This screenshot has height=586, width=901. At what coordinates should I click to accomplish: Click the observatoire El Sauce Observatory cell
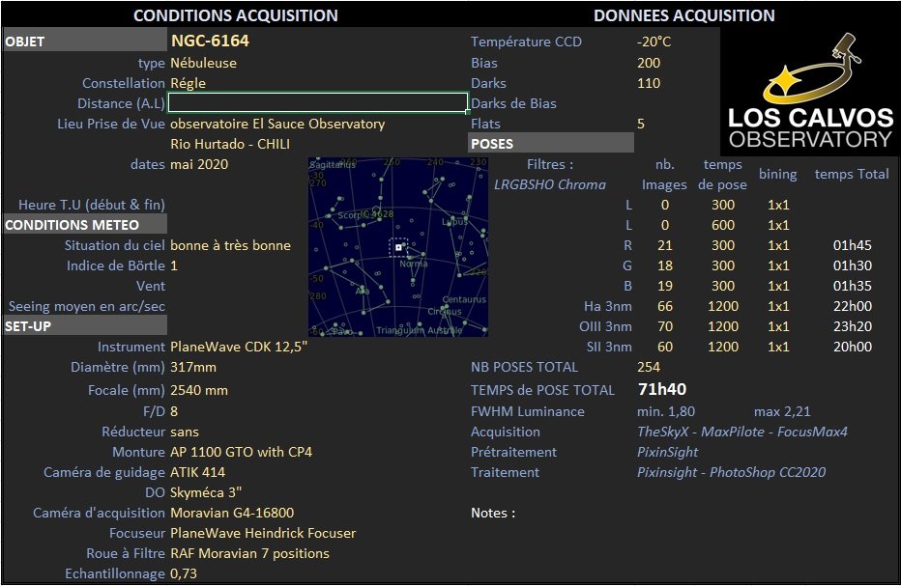point(277,124)
